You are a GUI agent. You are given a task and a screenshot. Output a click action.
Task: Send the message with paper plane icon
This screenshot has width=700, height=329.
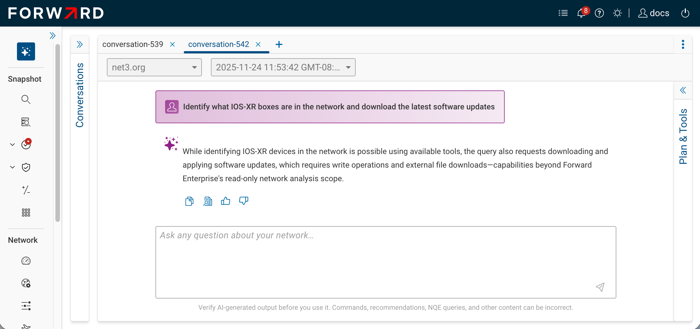600,287
